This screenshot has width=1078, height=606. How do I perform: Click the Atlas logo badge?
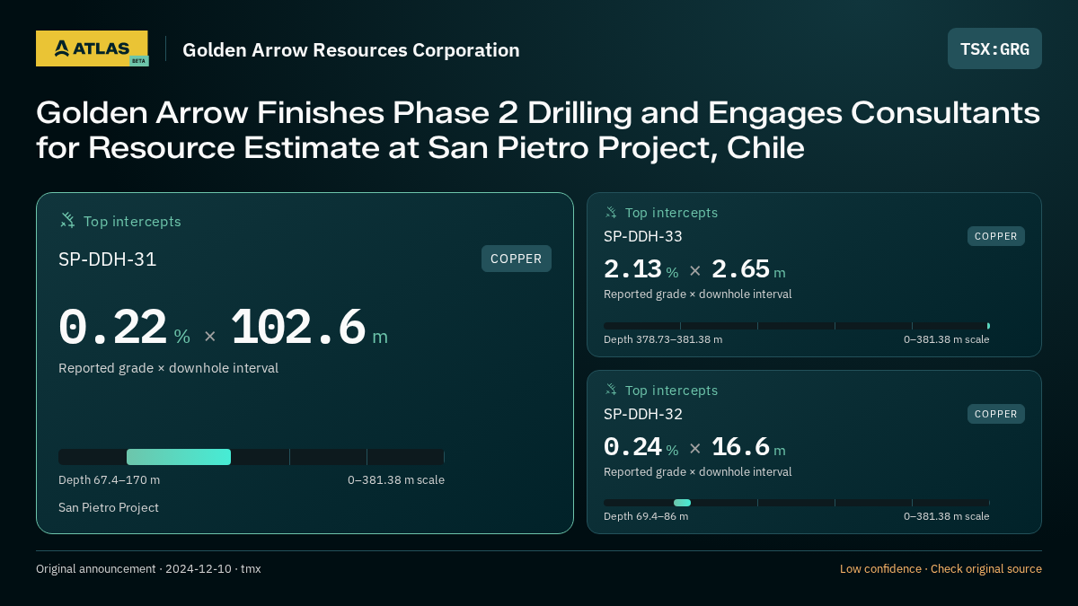[x=92, y=48]
